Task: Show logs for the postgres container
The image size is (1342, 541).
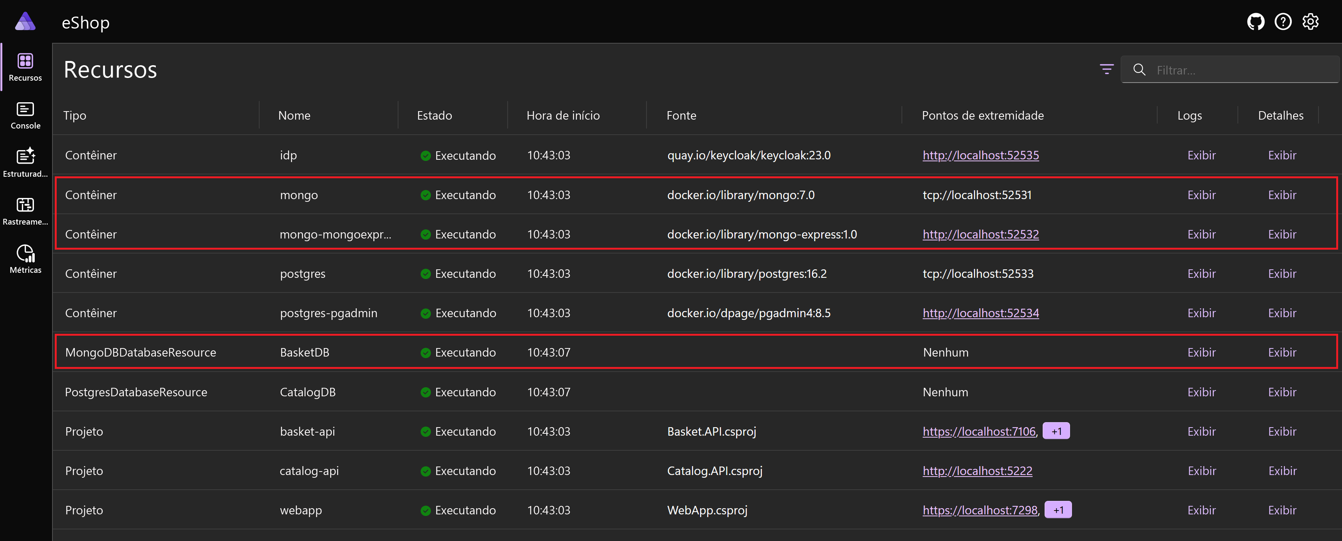Action: coord(1201,274)
